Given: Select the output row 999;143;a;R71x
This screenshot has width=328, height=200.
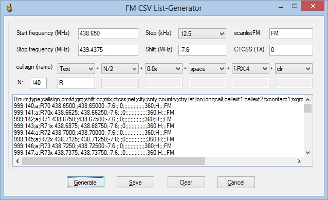Looking at the screenshot, I should [94, 126].
